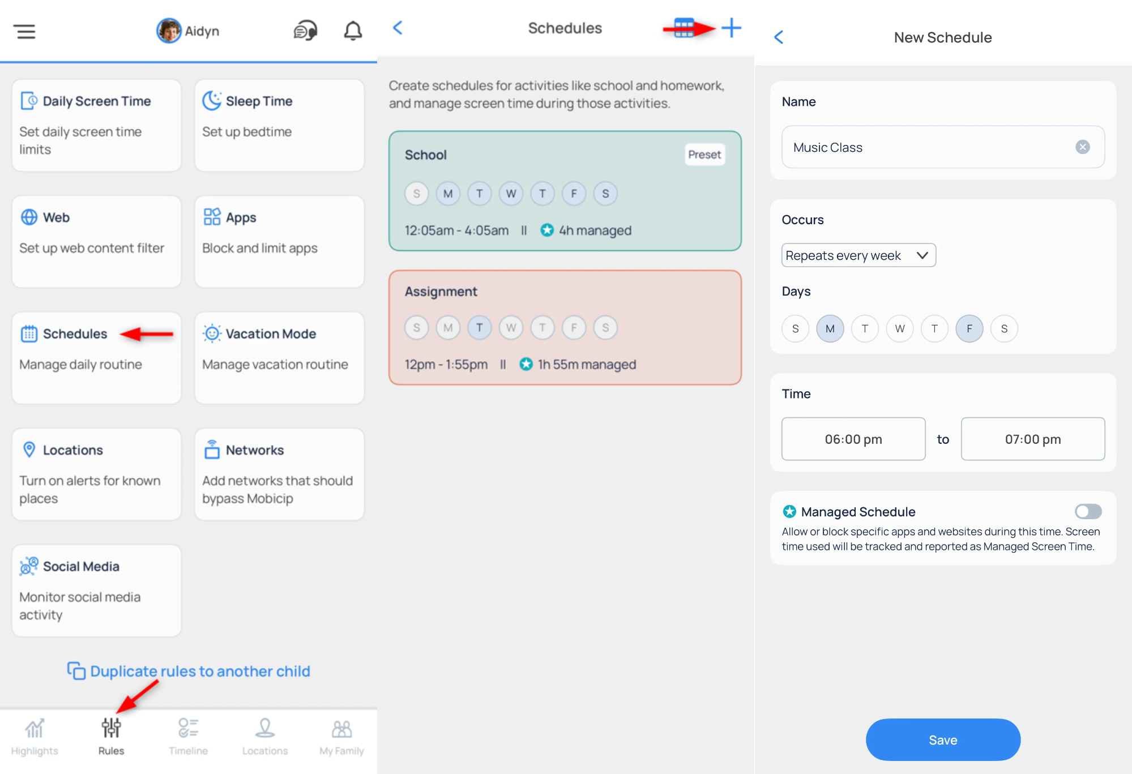This screenshot has height=774, width=1132.
Task: Go back from New Schedule screen
Action: coord(779,37)
